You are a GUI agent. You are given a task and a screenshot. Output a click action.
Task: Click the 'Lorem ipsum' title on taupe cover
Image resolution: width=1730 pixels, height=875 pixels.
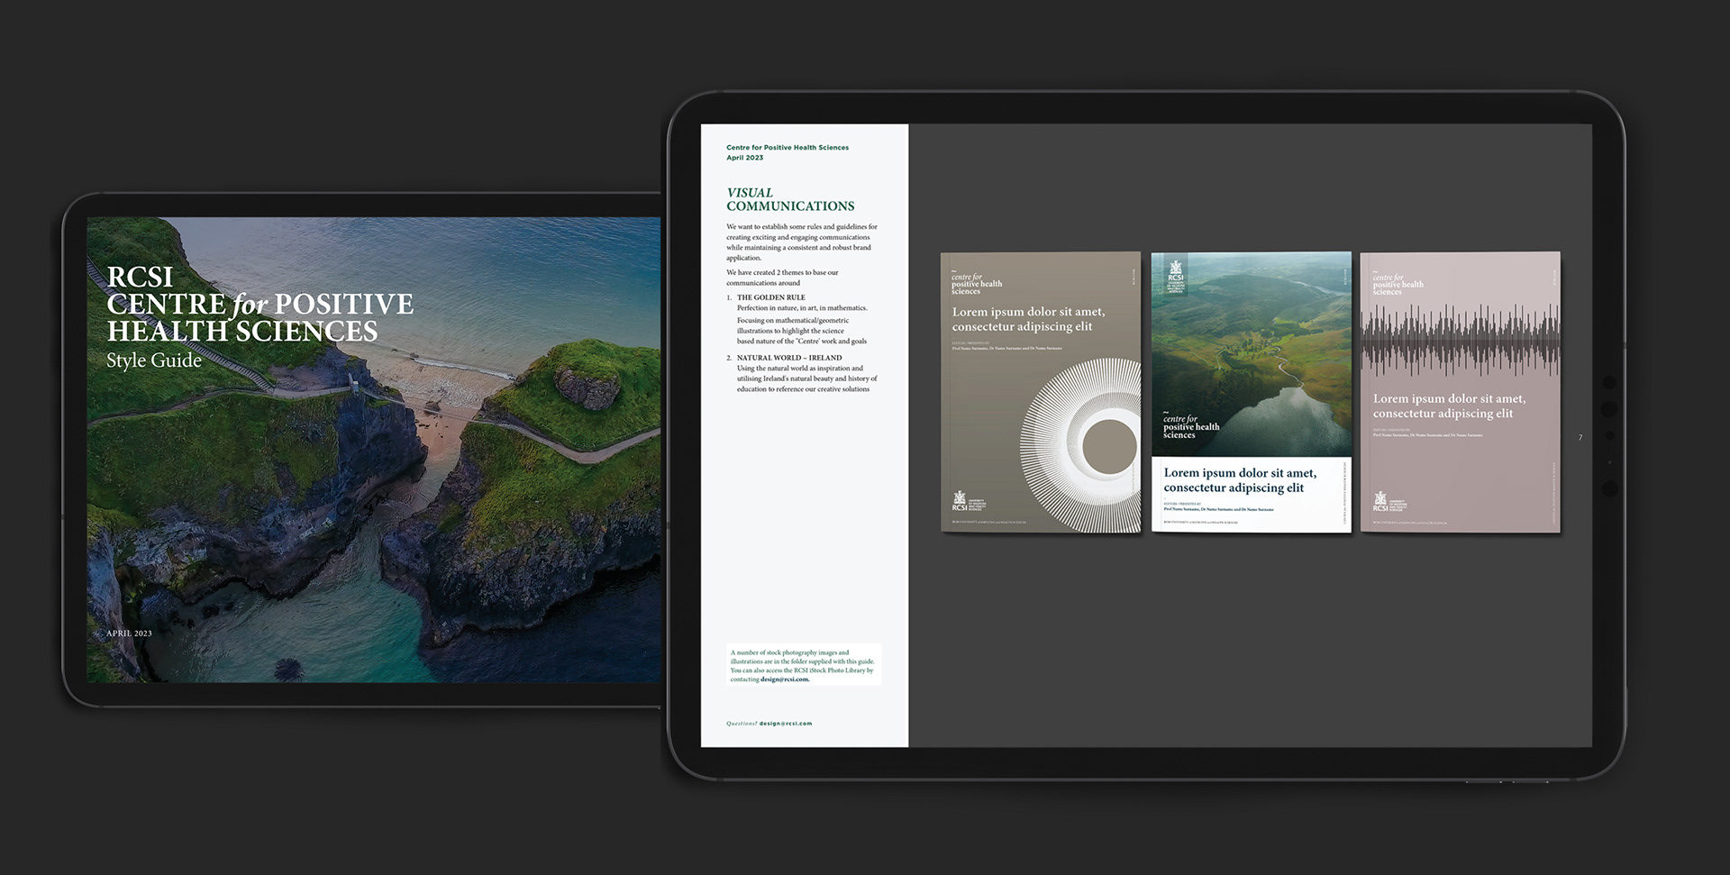tap(1028, 319)
